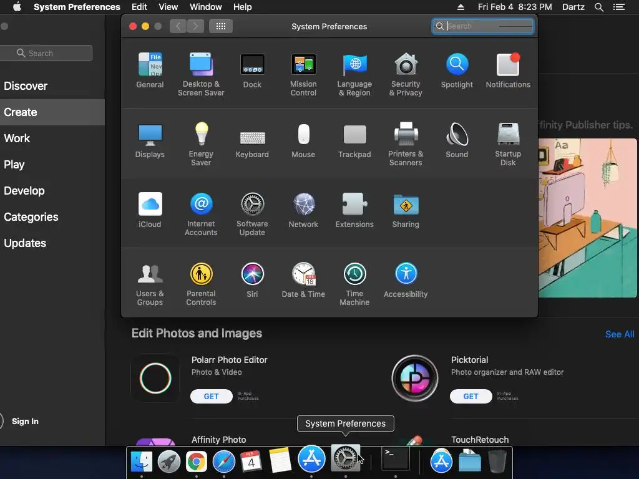Open the Picktorial app icon
This screenshot has width=639, height=479.
tap(415, 379)
